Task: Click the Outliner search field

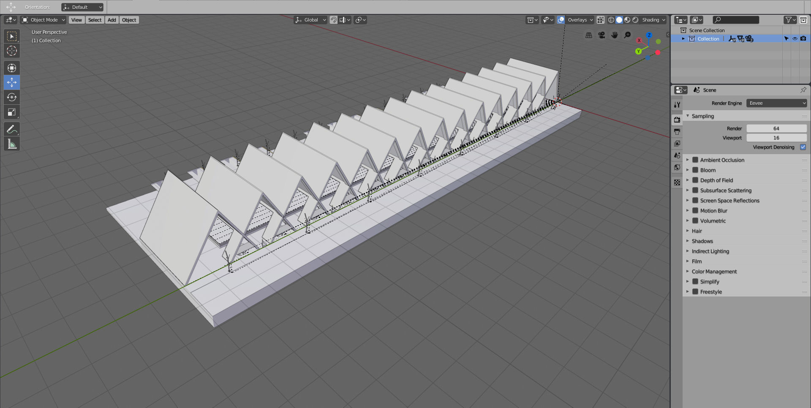Action: coord(735,20)
